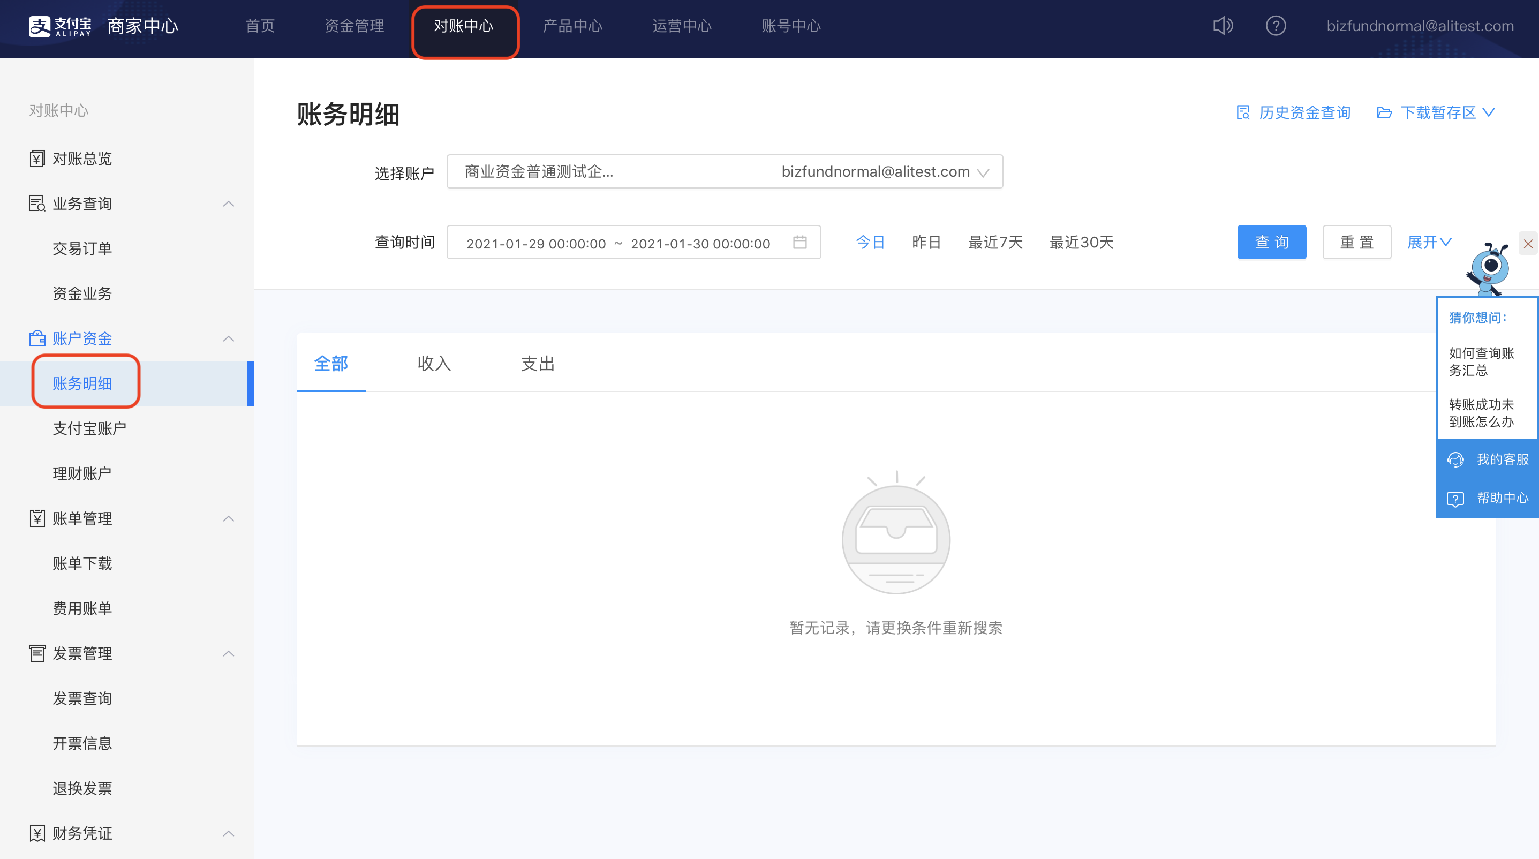Click the end date 2021-01-30 field

point(700,243)
